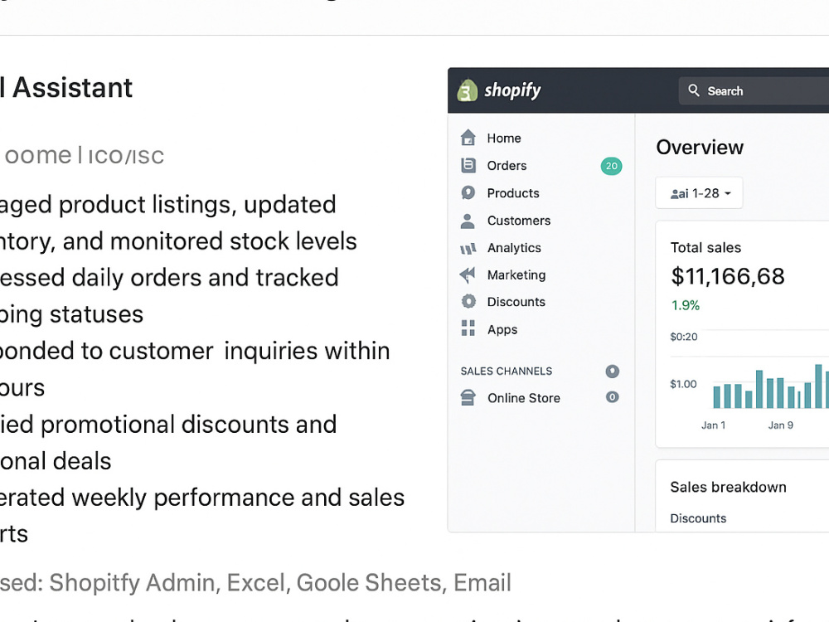The image size is (829, 622).
Task: Click the Jan 9 axis label
Action: coord(780,425)
